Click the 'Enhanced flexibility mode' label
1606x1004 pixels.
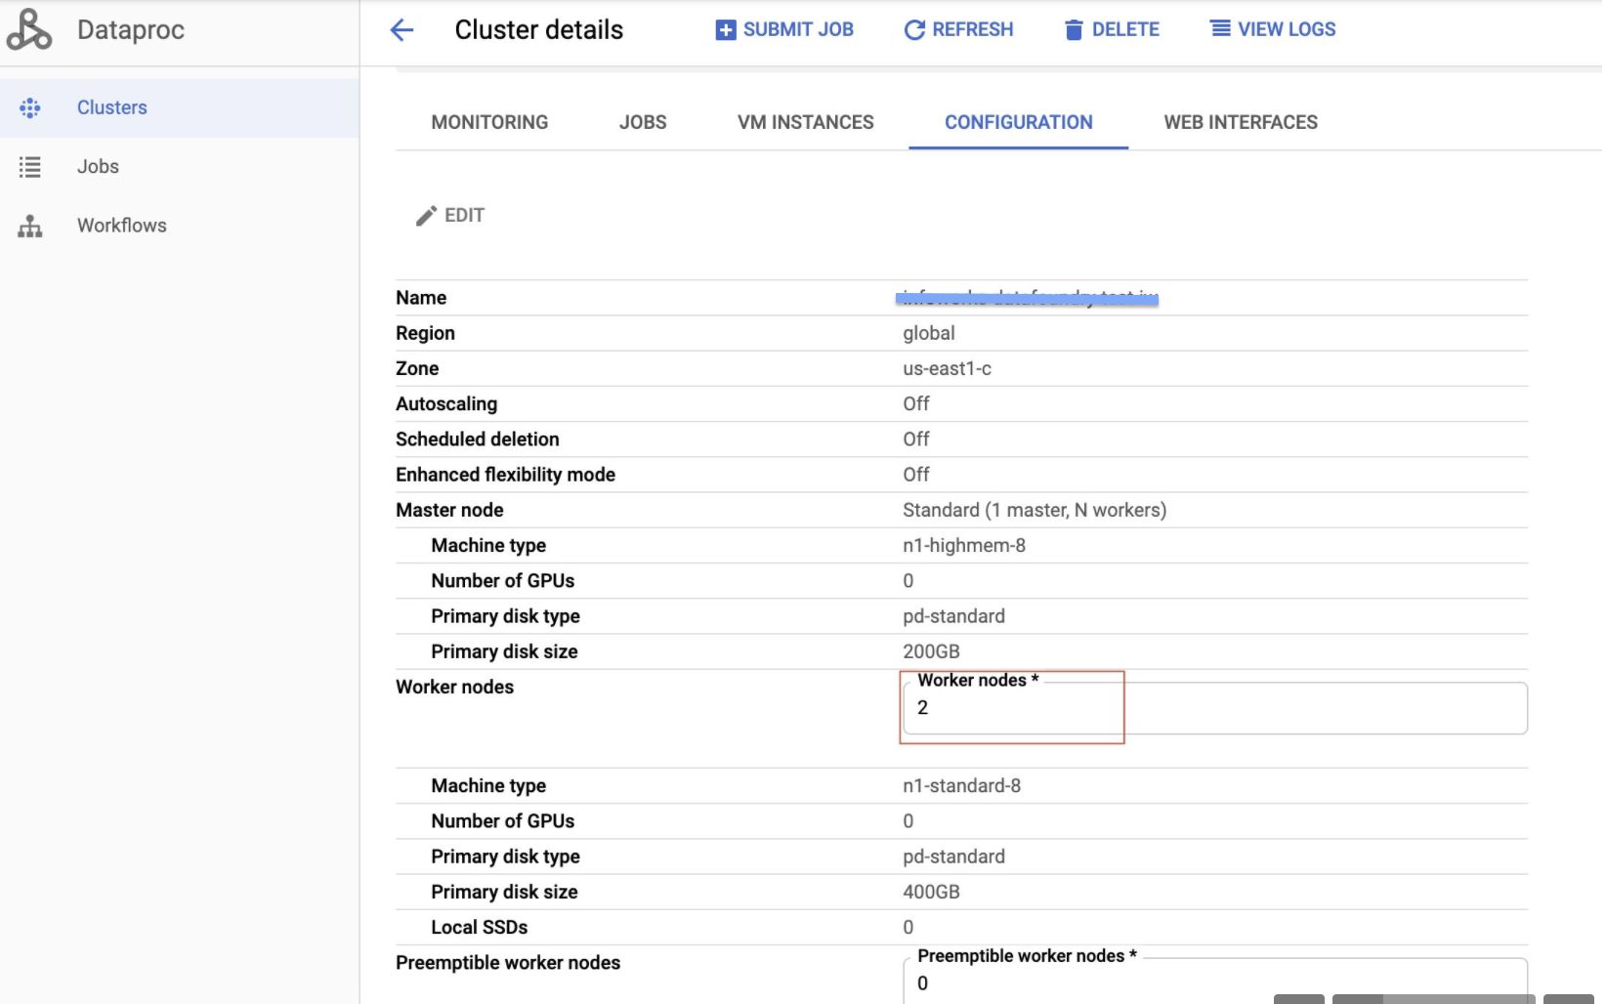pyautogui.click(x=505, y=475)
